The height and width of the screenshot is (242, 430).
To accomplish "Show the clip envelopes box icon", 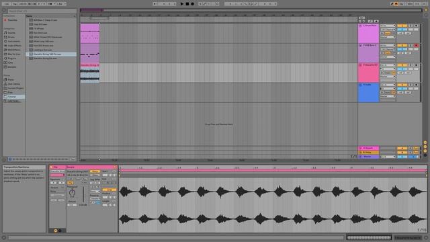I will 60,231.
